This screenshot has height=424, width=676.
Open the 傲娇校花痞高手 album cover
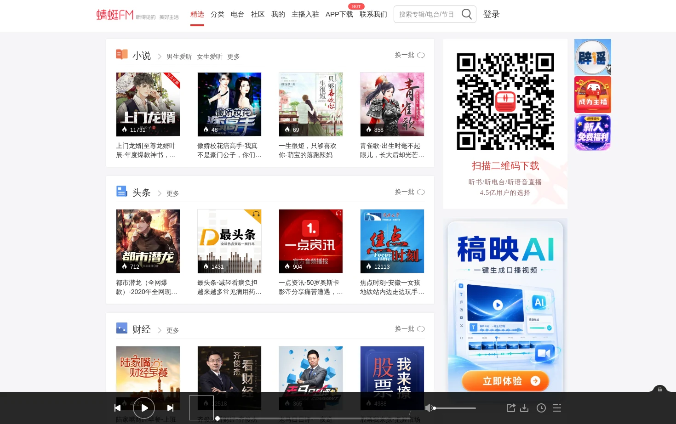(x=229, y=104)
